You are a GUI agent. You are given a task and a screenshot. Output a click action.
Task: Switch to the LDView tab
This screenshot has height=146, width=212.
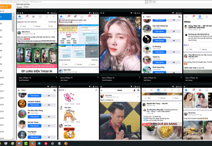[26, 7]
